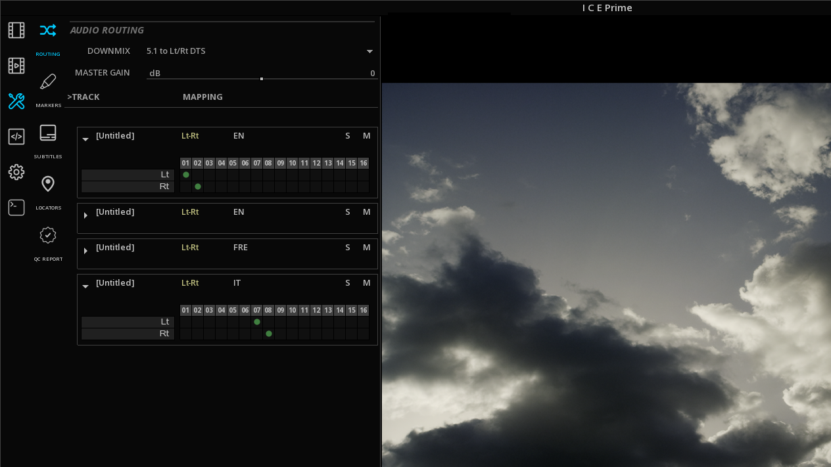831x467 pixels.
Task: Click the MAPPING column header
Action: pos(202,97)
